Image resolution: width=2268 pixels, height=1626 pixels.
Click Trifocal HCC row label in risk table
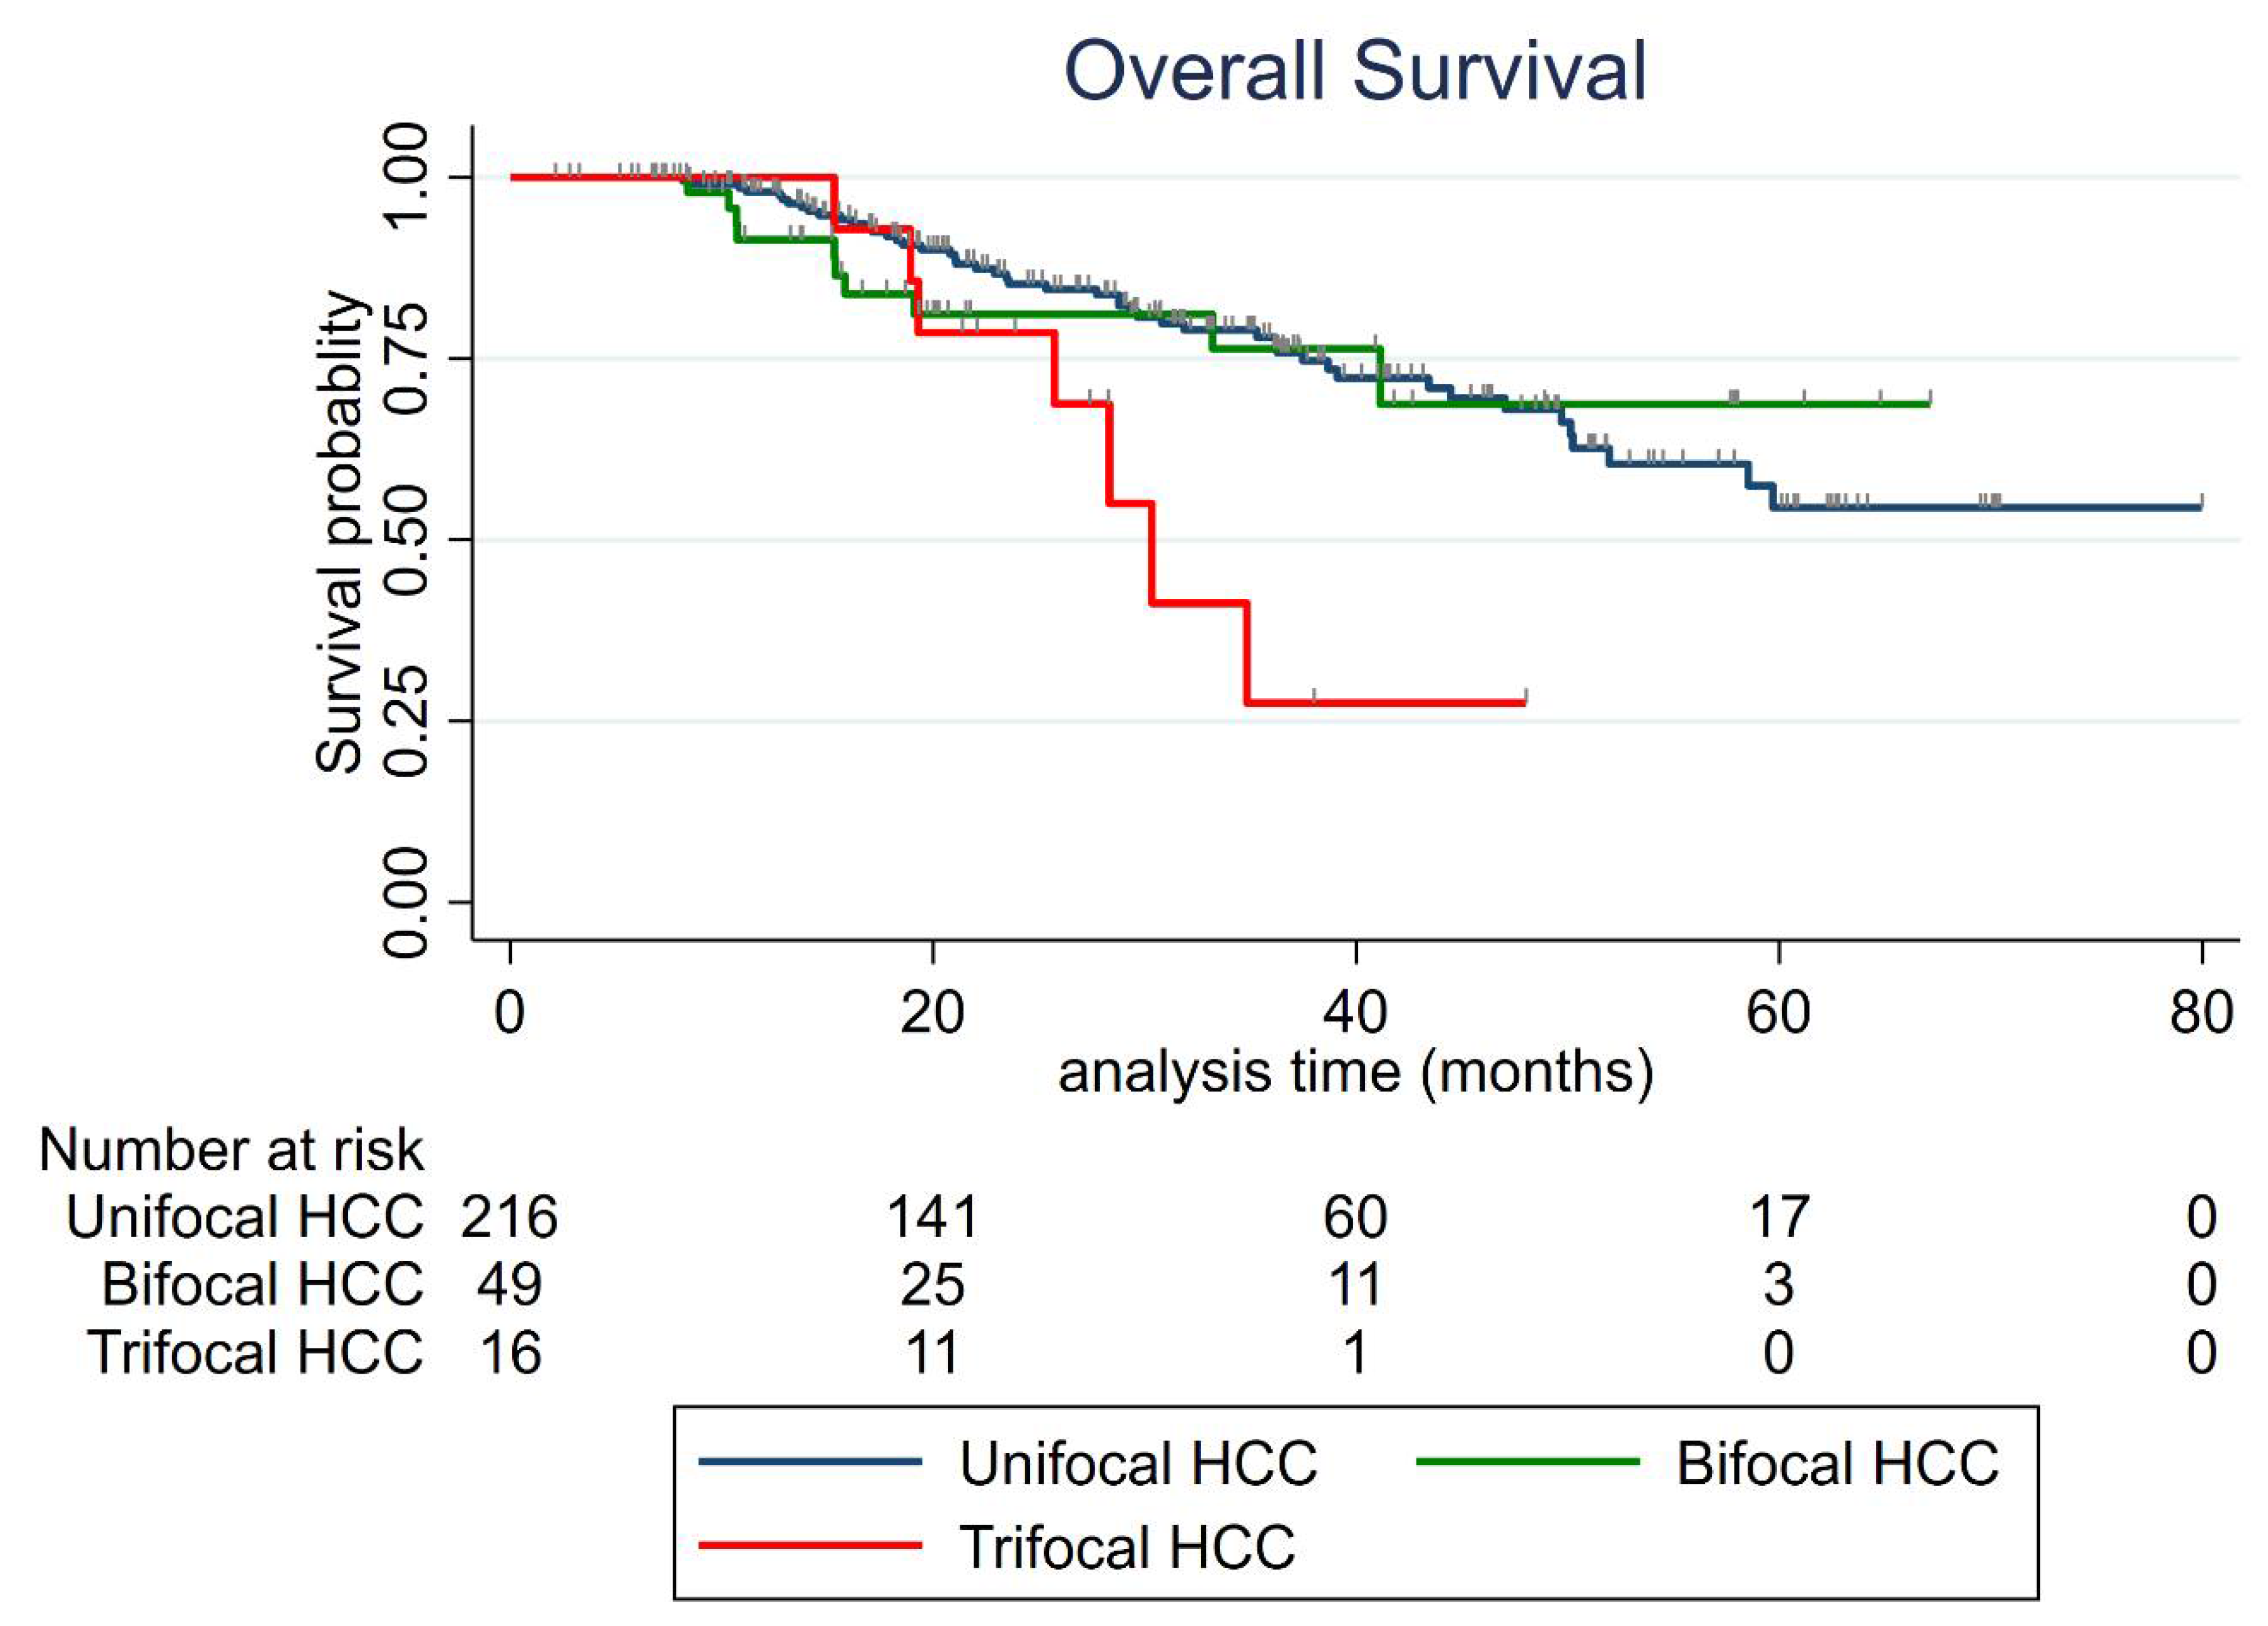pyautogui.click(x=256, y=1352)
